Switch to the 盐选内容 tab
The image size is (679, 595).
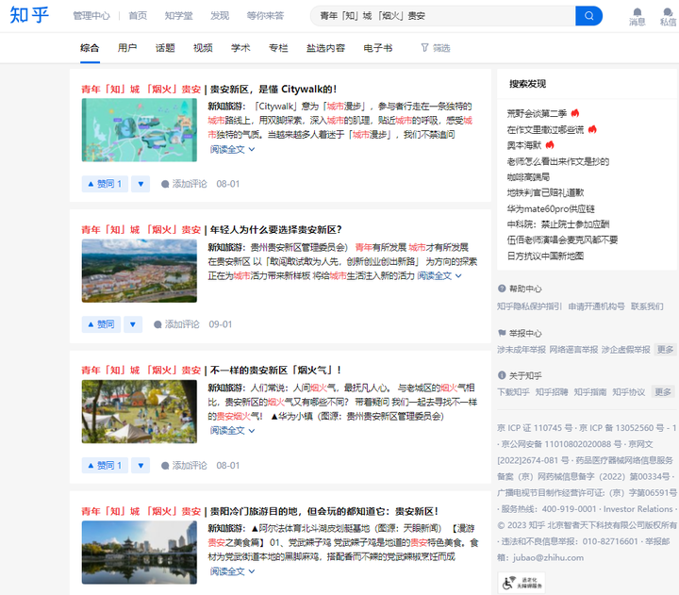click(325, 48)
